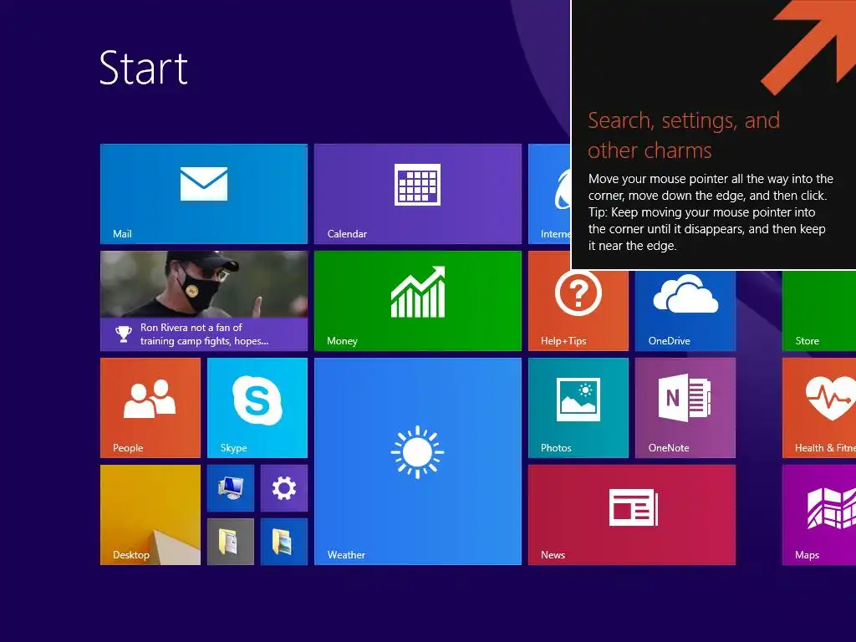Launch the Internet Explorer tile
856x642 pixels.
click(549, 194)
